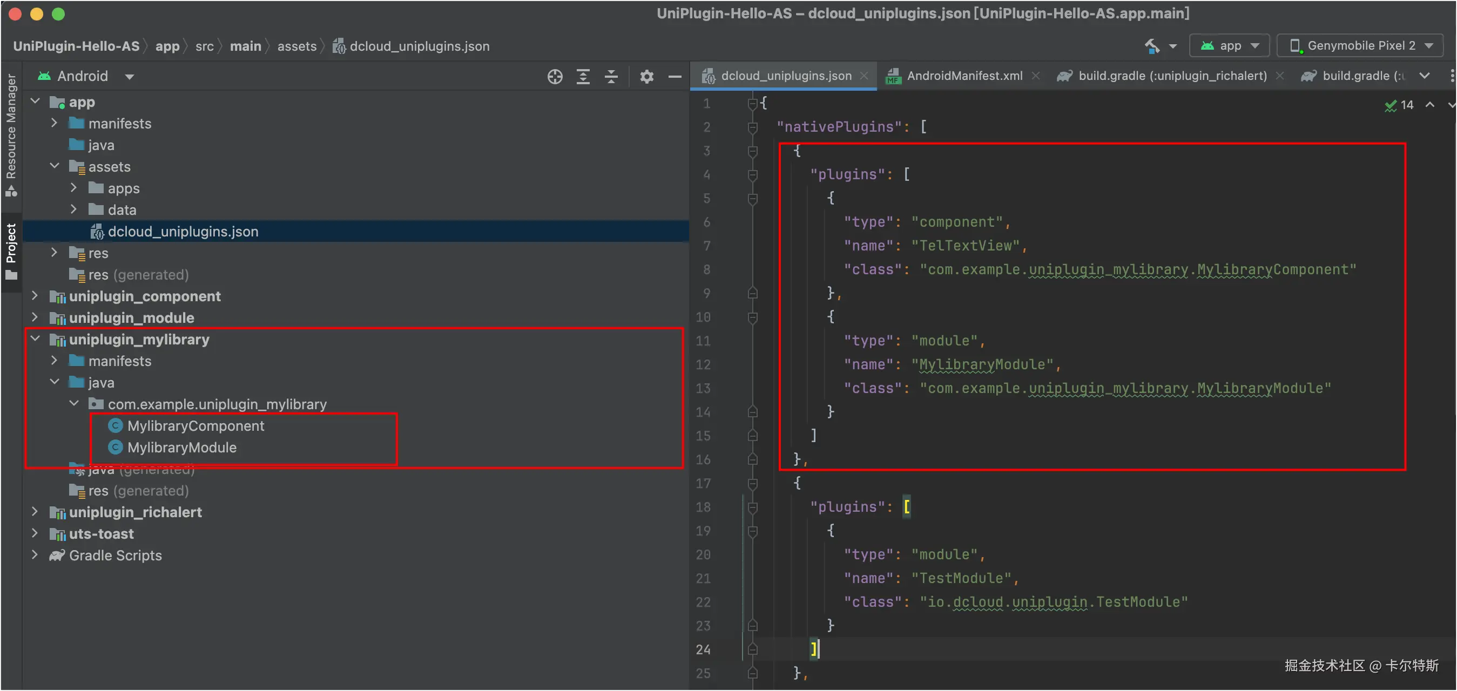Image resolution: width=1457 pixels, height=691 pixels.
Task: Click the locate target crosshair icon
Action: 555,76
